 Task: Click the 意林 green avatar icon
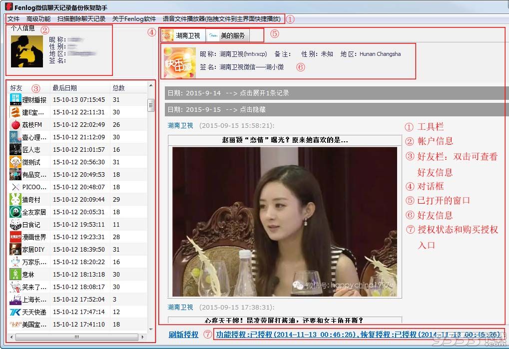point(15,275)
